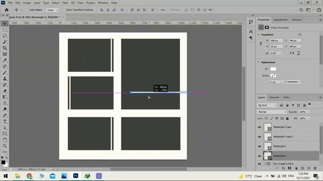Open the stroke width dropdown

(283, 82)
